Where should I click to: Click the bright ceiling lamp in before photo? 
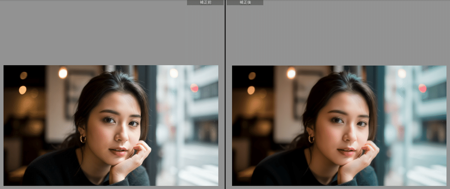coord(63,73)
